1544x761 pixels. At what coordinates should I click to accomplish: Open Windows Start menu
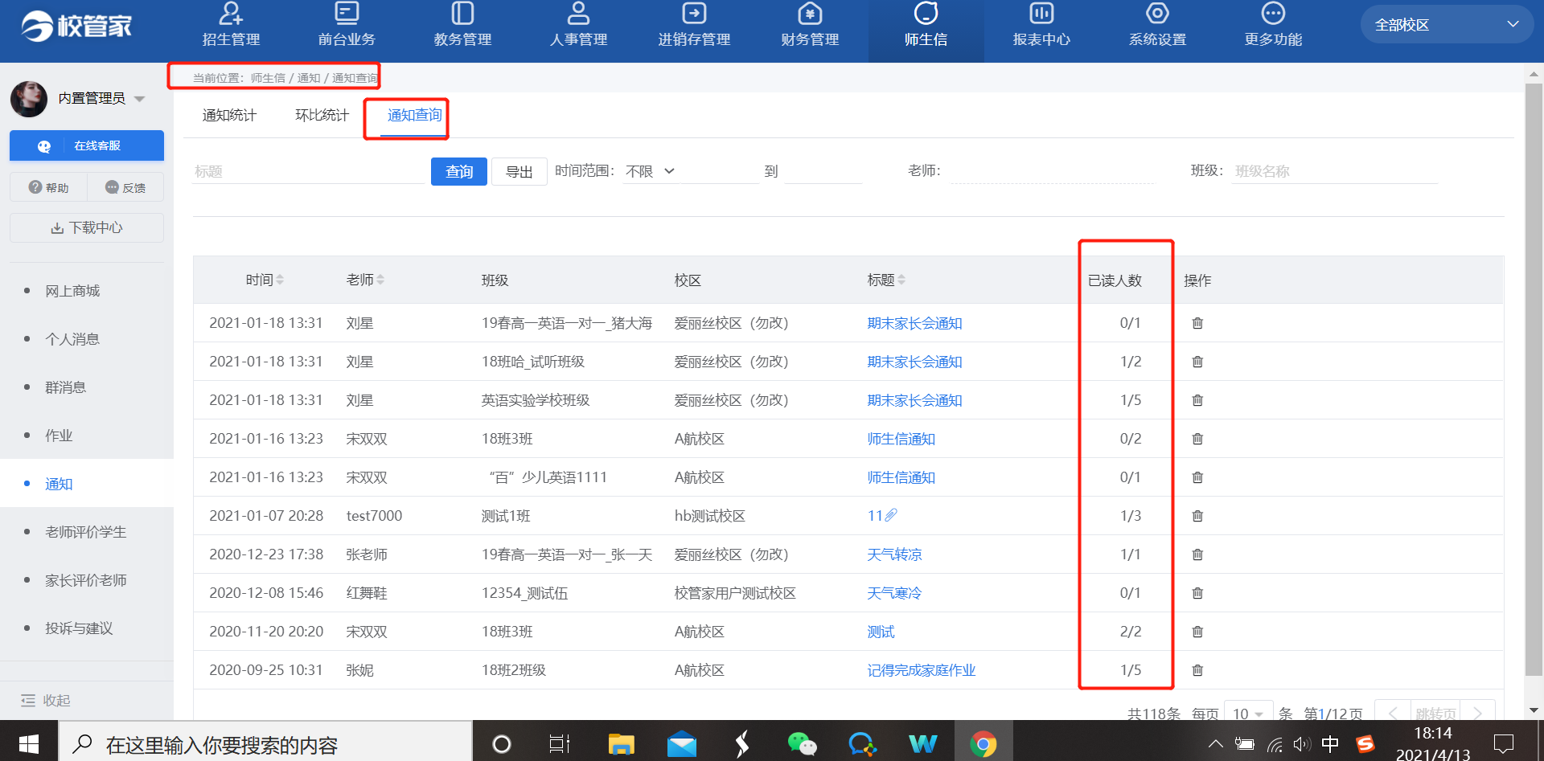(29, 743)
